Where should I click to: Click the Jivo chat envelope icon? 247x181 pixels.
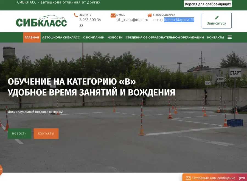tap(188, 178)
